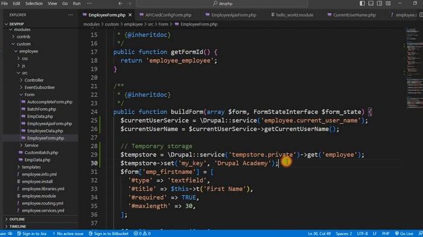Open the Run menu
The width and height of the screenshot is (423, 237).
(77, 3)
